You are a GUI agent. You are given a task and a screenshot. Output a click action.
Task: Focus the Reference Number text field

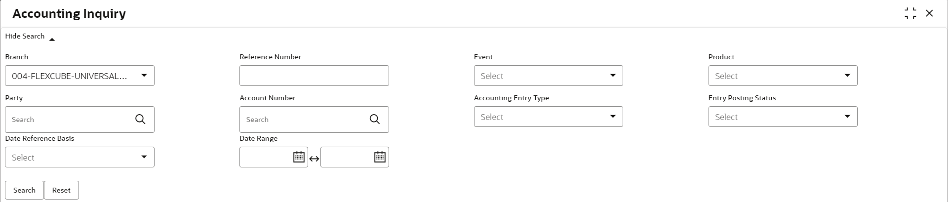314,76
